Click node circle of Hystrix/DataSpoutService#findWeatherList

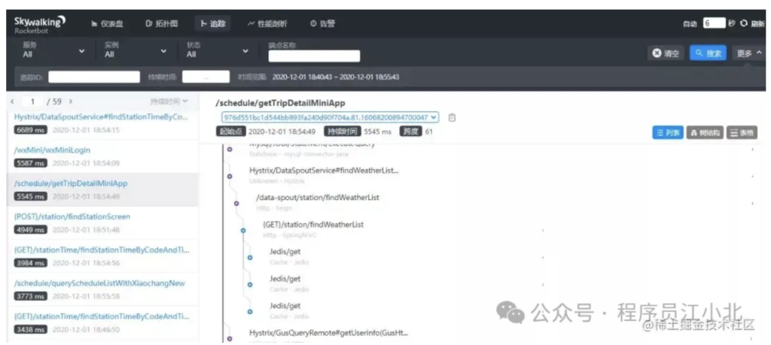click(230, 176)
